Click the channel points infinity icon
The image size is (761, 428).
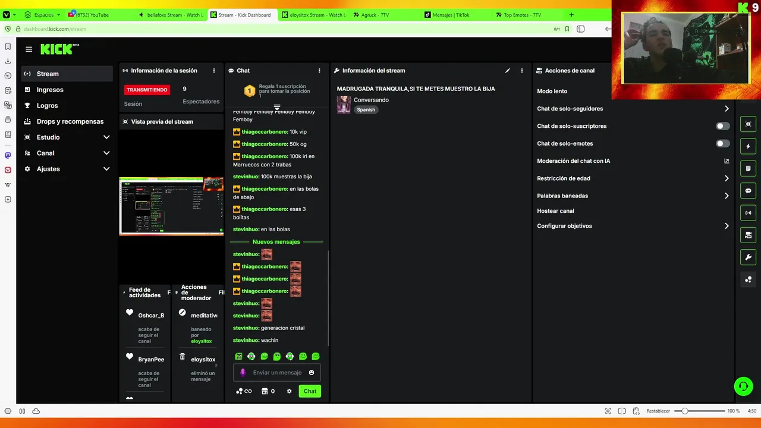click(244, 391)
